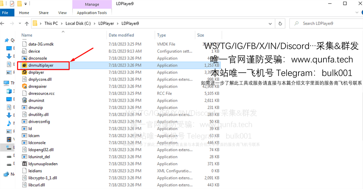363x189 pixels.
Task: Click the RCC File type cell
Action: (165, 93)
